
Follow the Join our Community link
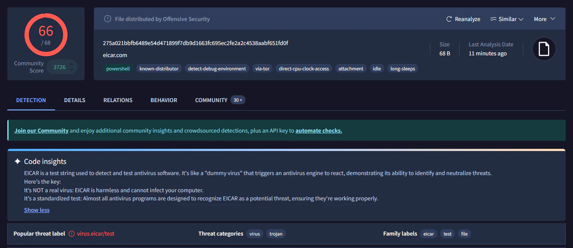(42, 130)
